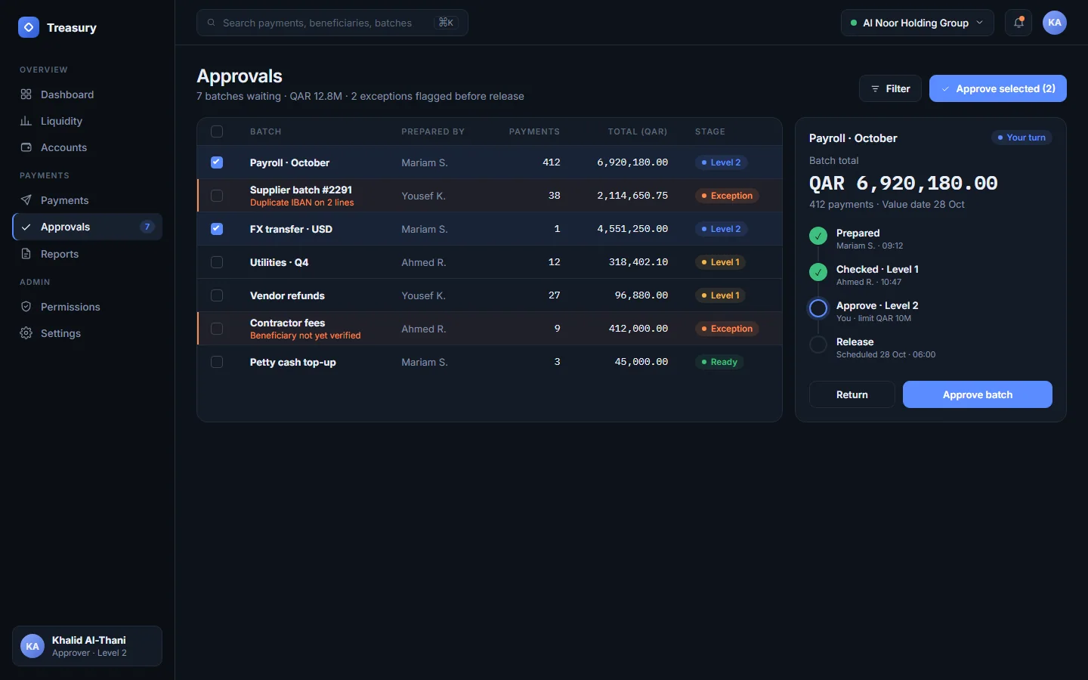Open the Approvals page
The image size is (1088, 680).
point(88,227)
